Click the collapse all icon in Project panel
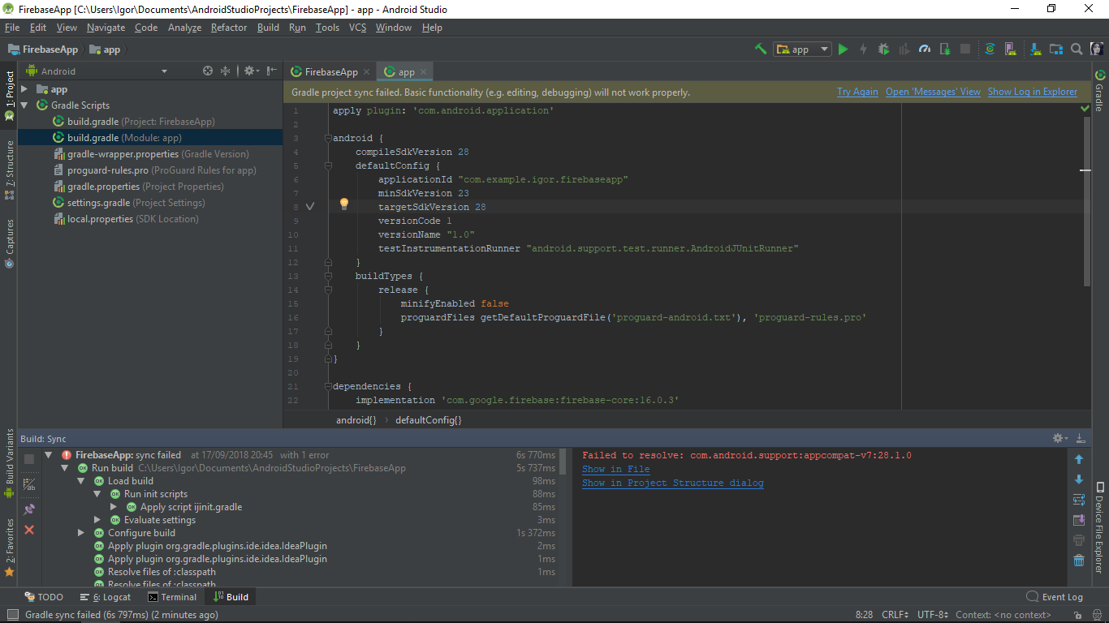Image resolution: width=1109 pixels, height=623 pixels. coord(226,71)
